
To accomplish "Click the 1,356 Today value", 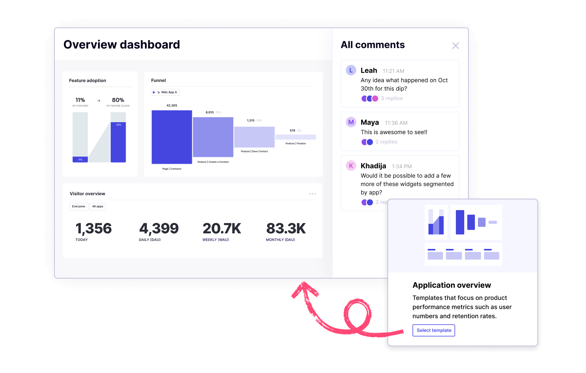I will 94,228.
